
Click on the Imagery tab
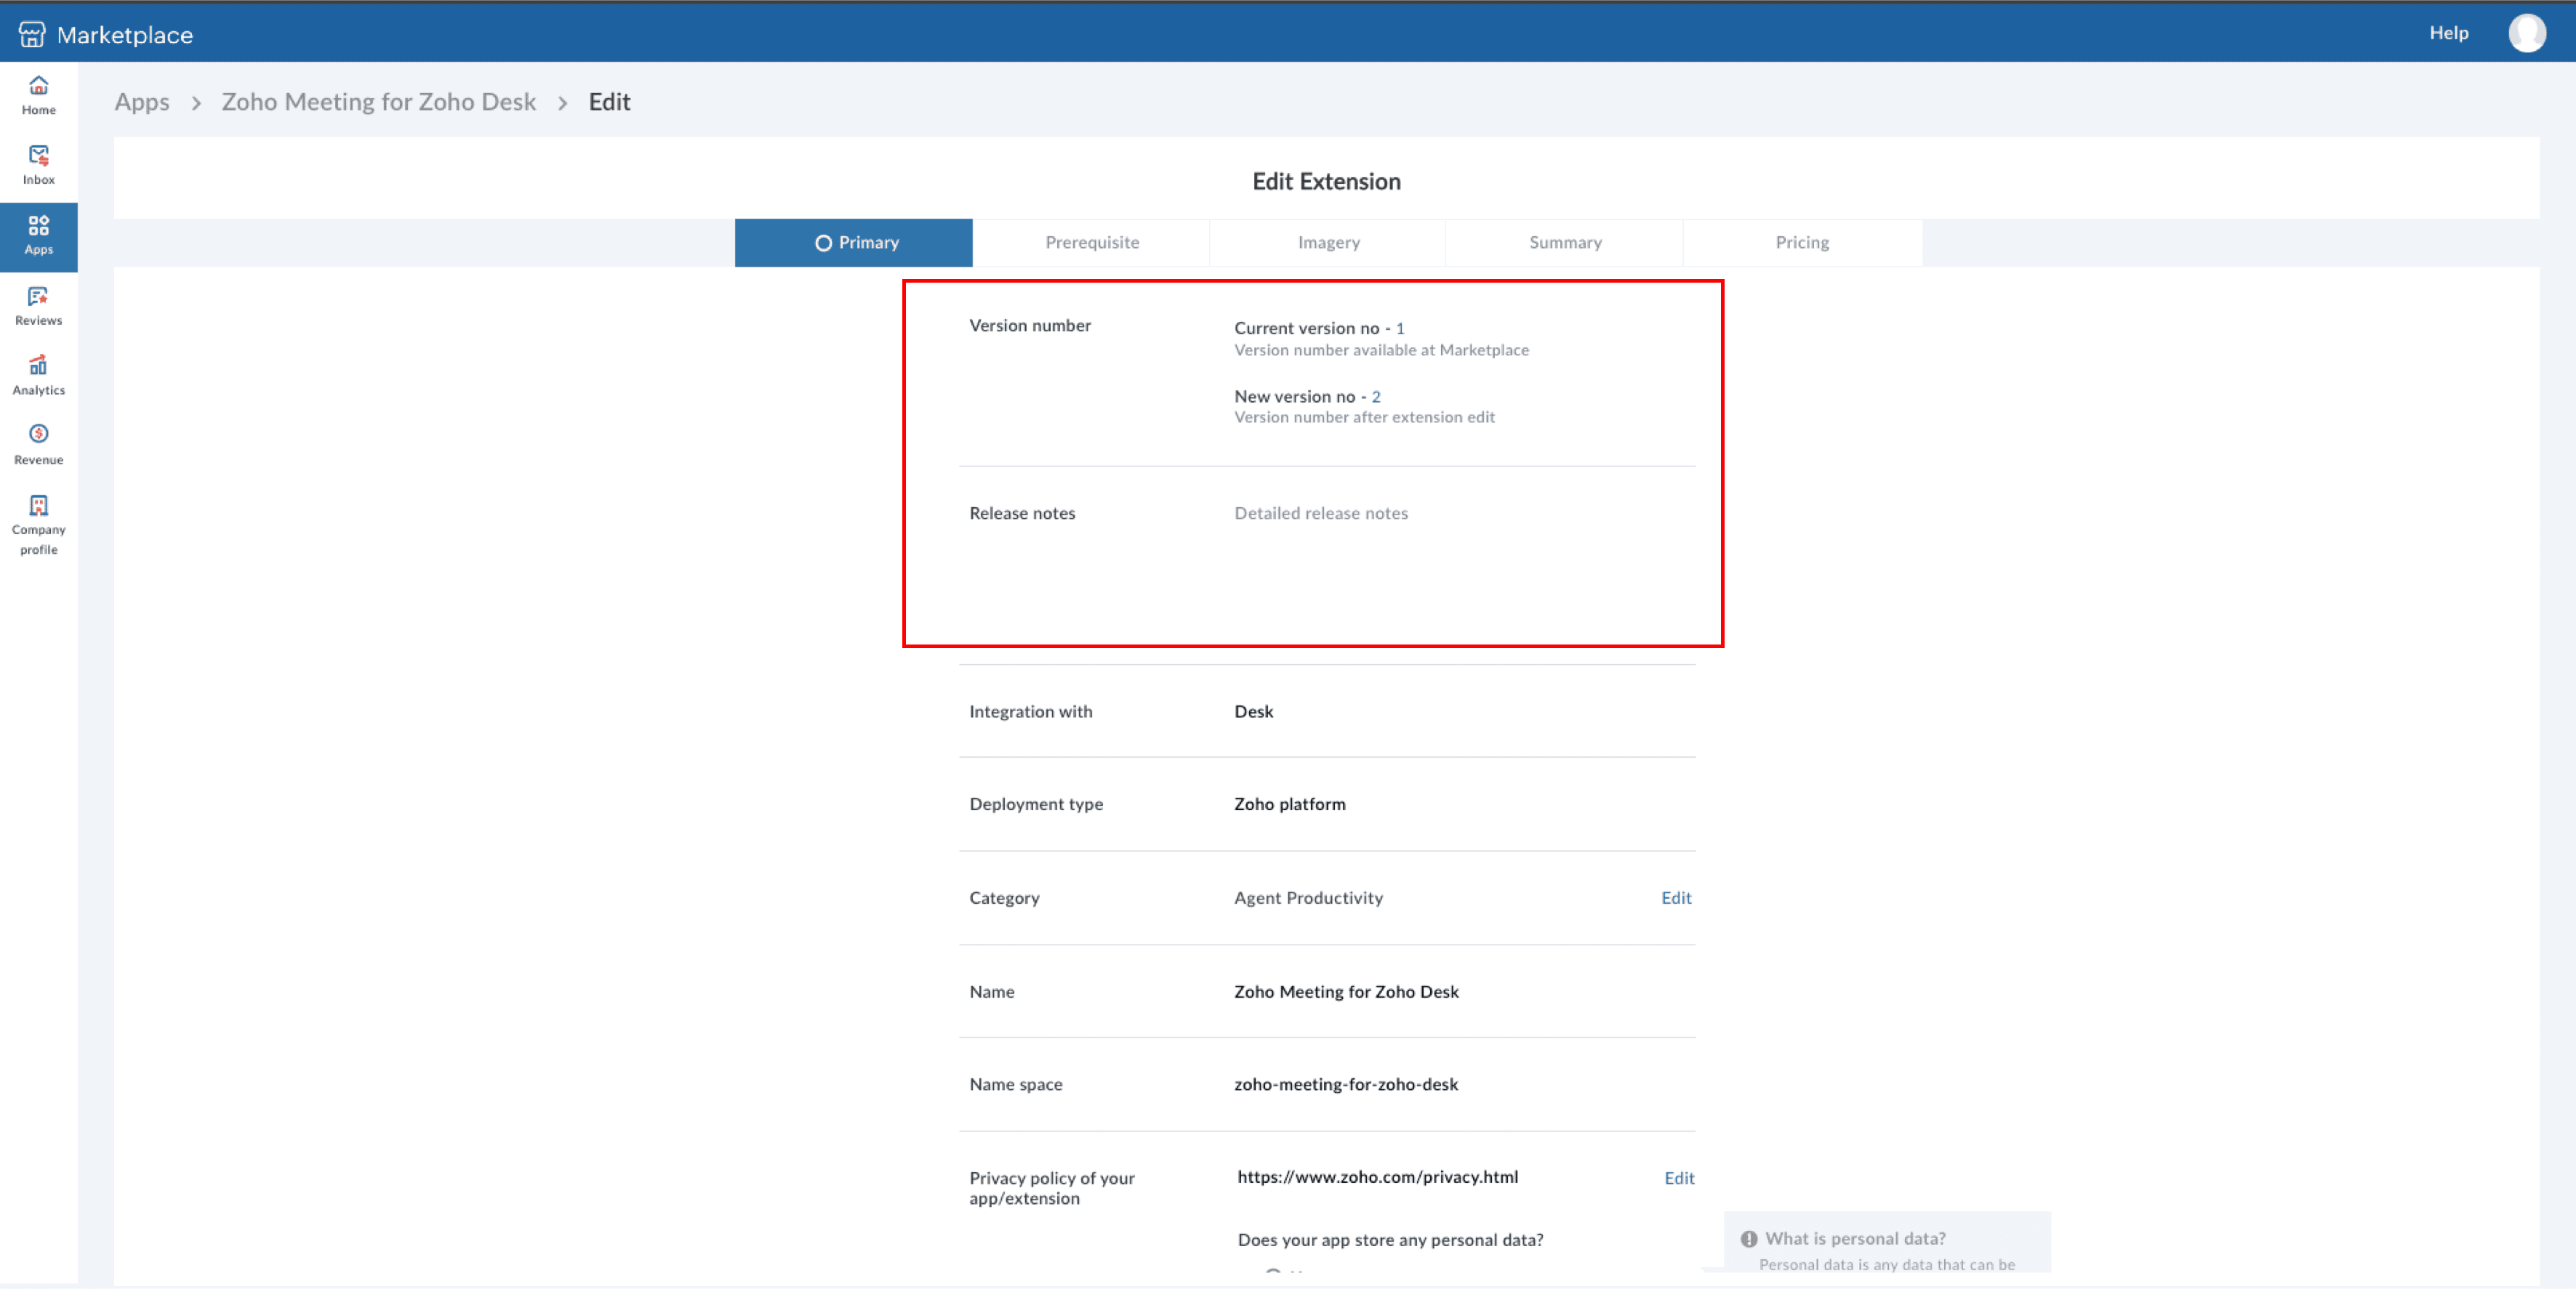click(x=1329, y=242)
